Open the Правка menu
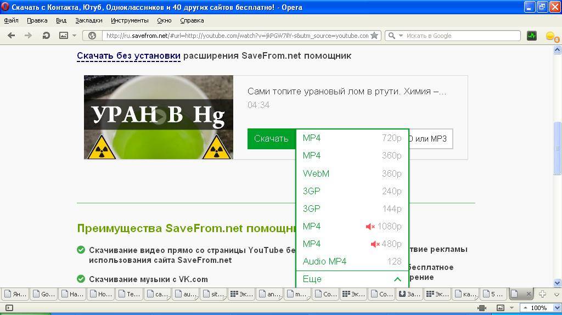The image size is (562, 315). (37, 20)
